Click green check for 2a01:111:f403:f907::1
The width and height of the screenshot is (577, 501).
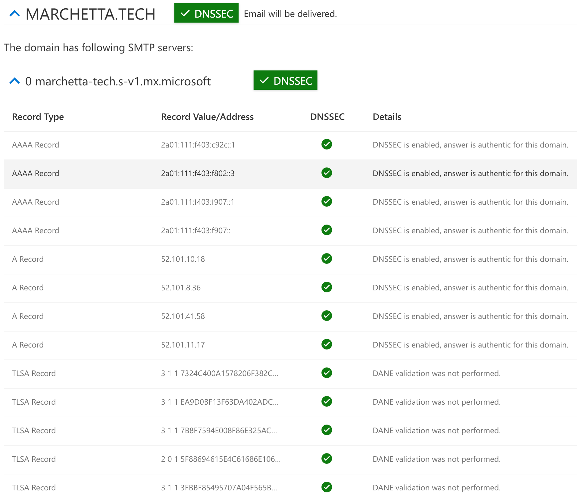pyautogui.click(x=327, y=201)
